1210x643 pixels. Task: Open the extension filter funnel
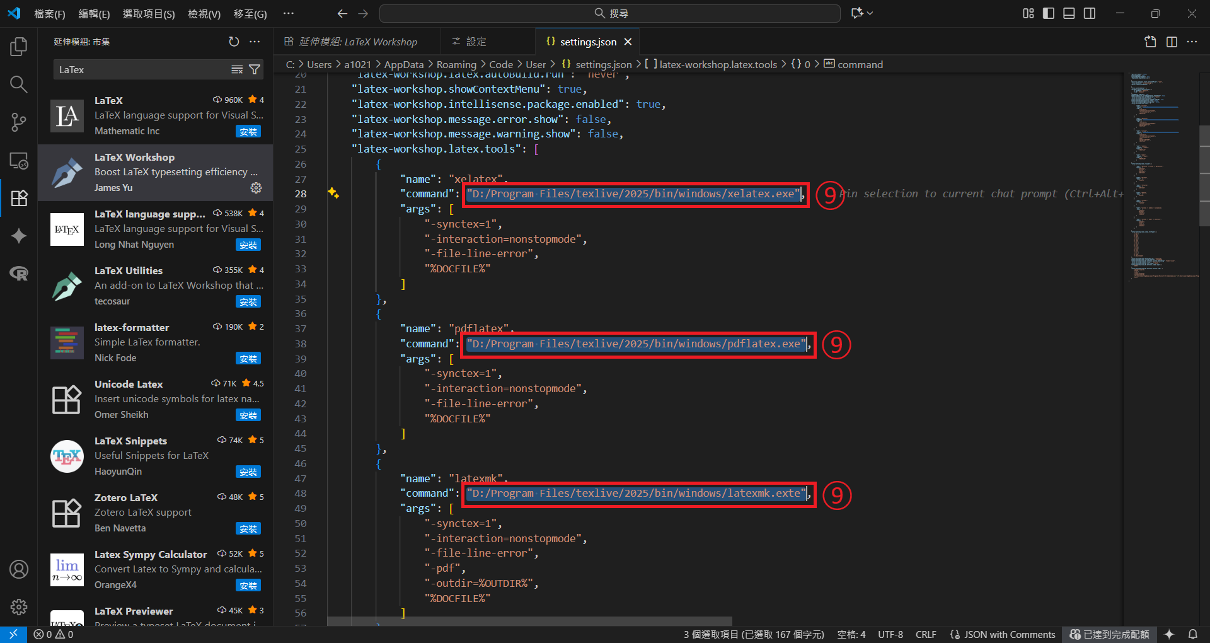click(255, 69)
